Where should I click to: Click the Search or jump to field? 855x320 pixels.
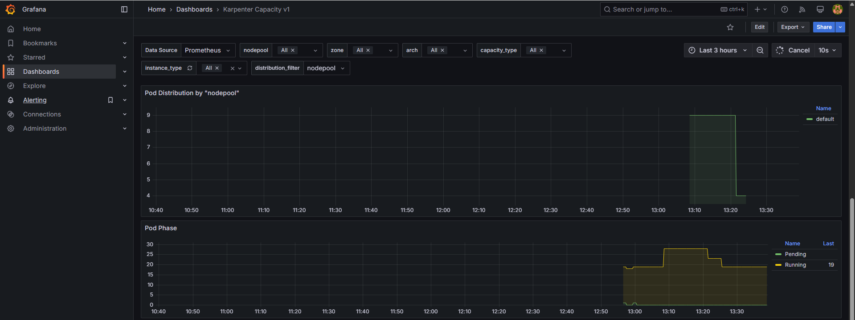coord(674,9)
